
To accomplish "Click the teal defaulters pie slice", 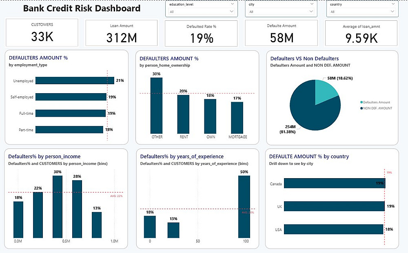I will pos(325,91).
